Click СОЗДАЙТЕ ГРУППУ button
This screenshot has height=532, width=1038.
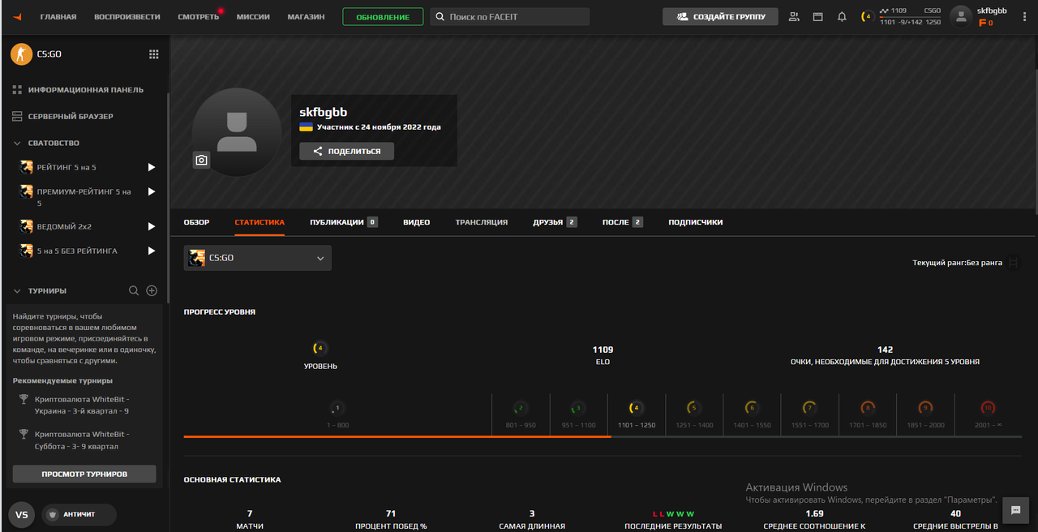tap(720, 16)
